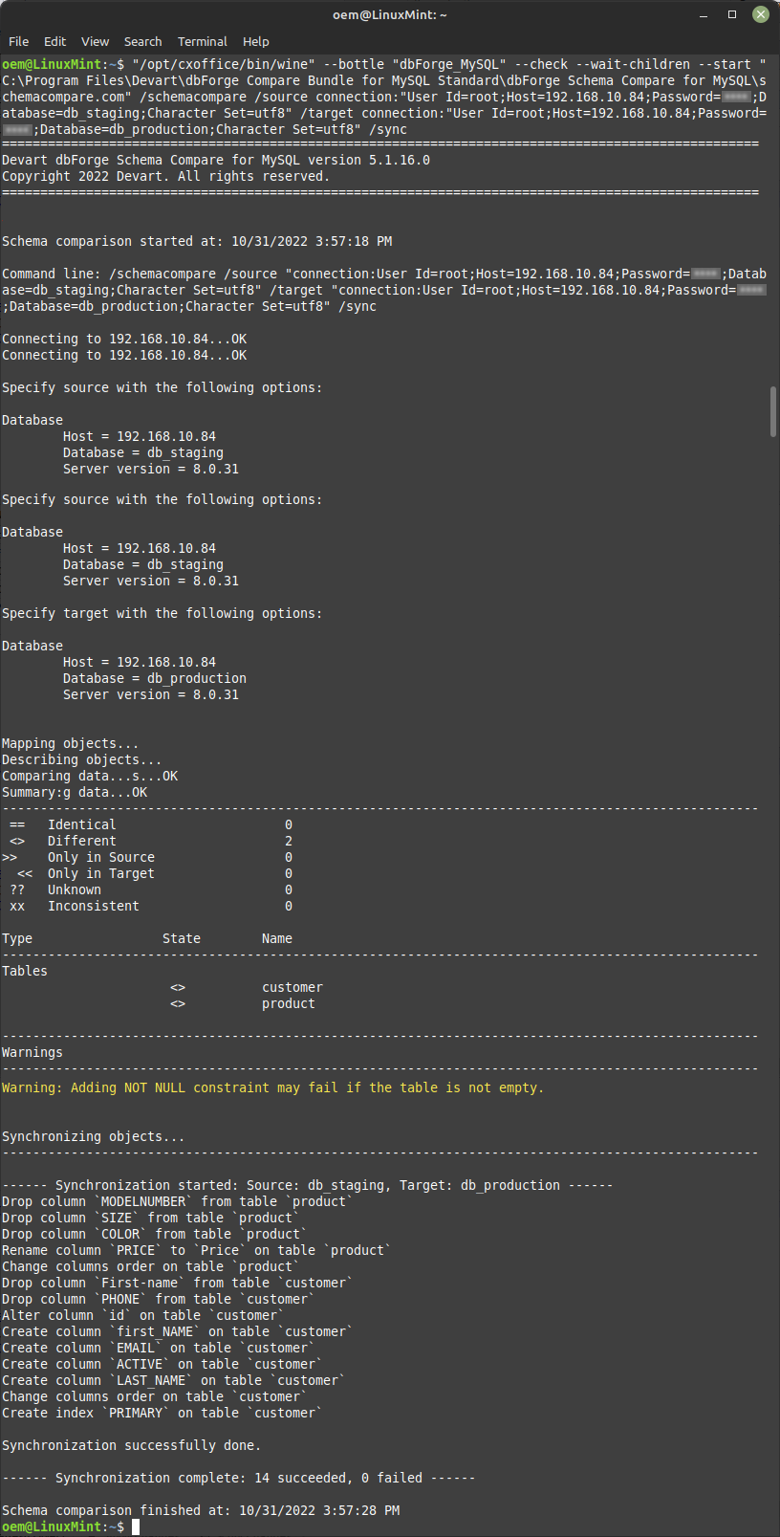Click the 'Only in Source' summary row
The width and height of the screenshot is (780, 1537).
pos(147,857)
